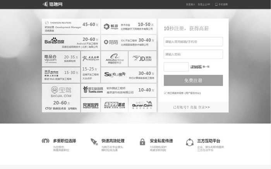
Task: Click the 45-60万 salary text
Action: click(x=90, y=24)
